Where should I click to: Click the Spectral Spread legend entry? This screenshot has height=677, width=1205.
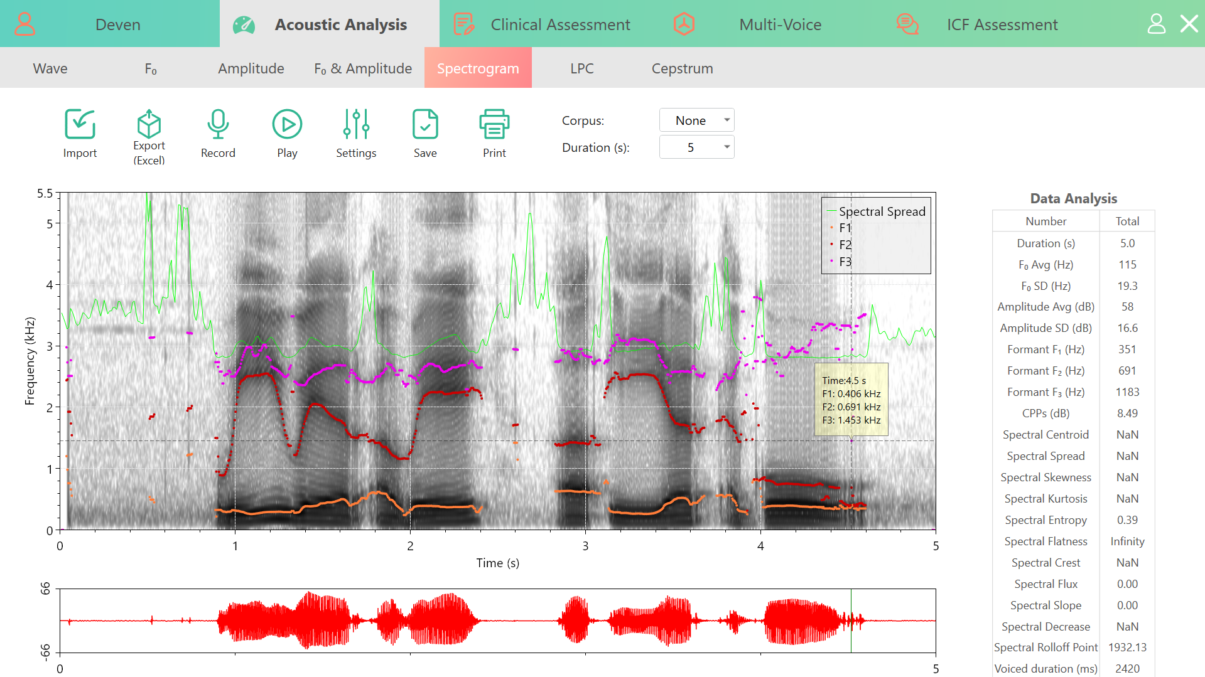tap(877, 211)
